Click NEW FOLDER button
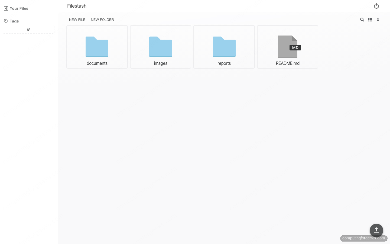Screen dimensions: 390x244 click(102, 20)
